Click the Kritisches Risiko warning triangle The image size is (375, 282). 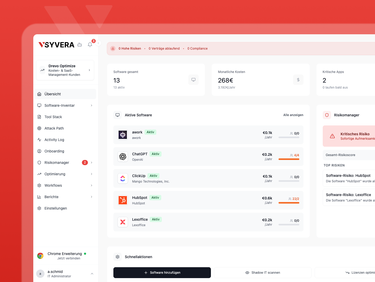tap(332, 136)
